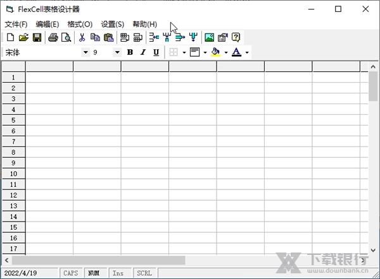
Task: Paste with the clipboard icon
Action: [x=108, y=37]
